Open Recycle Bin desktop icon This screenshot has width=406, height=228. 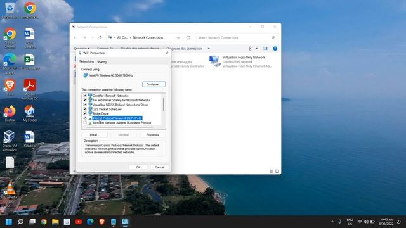click(x=10, y=10)
